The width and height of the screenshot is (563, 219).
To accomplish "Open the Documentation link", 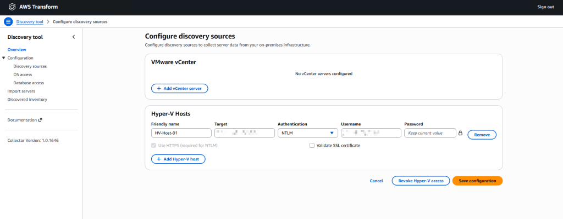I will (22, 120).
